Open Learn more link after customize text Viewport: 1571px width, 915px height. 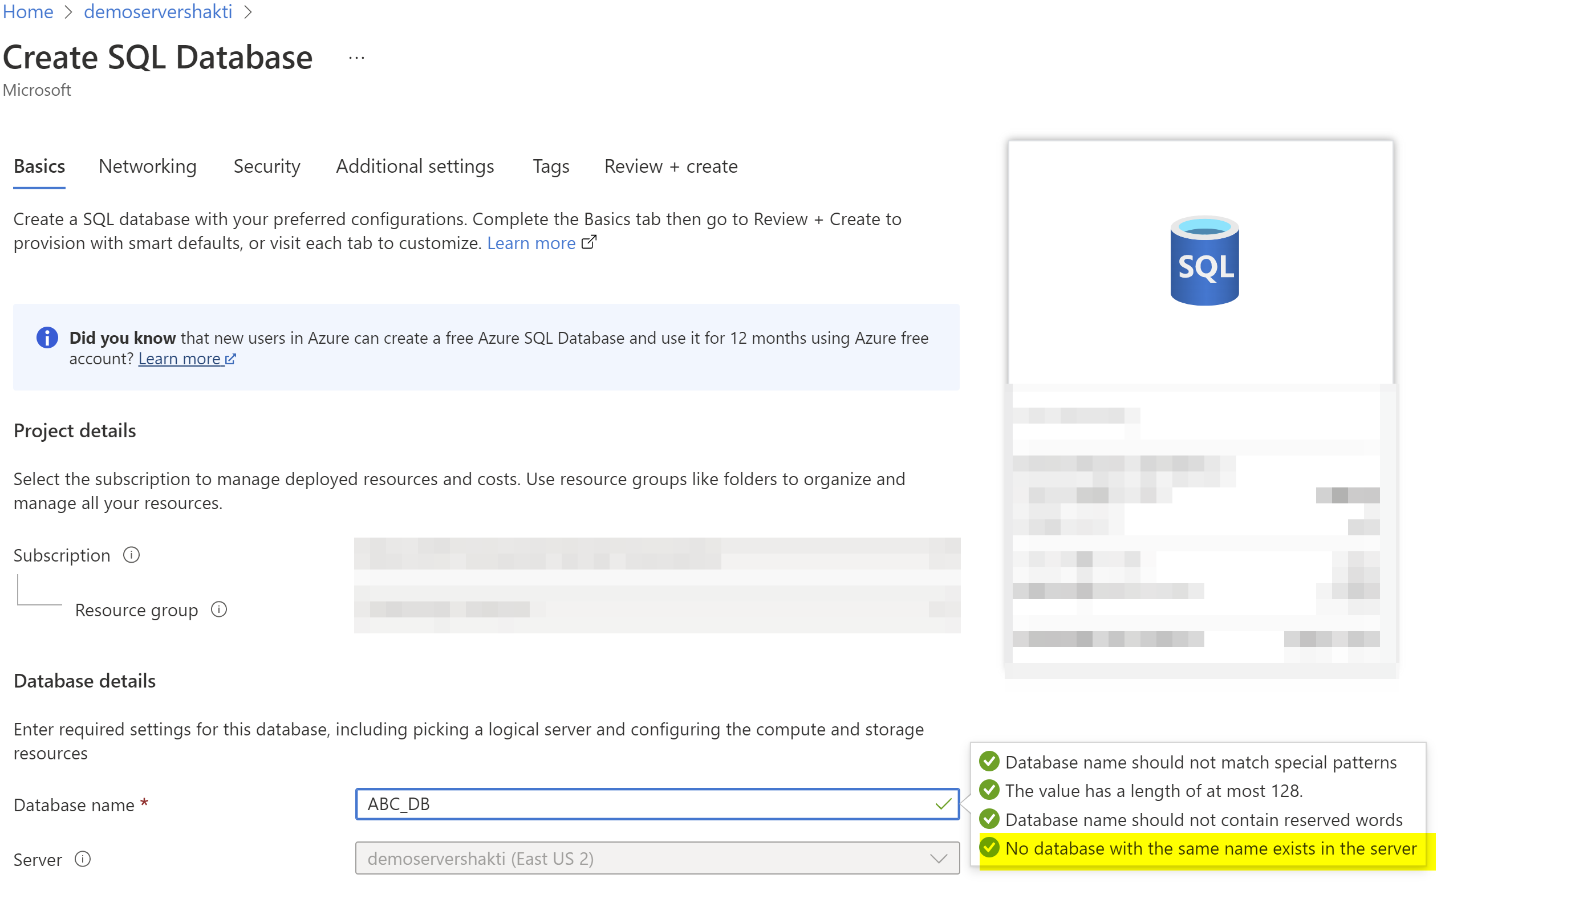click(x=531, y=243)
